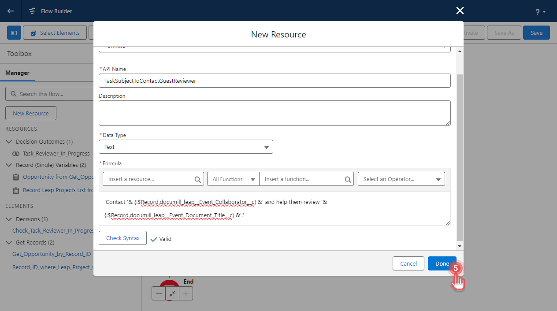Viewport: 557px width, 311px height.
Task: Collapse the Get Records section
Action: (x=9, y=242)
